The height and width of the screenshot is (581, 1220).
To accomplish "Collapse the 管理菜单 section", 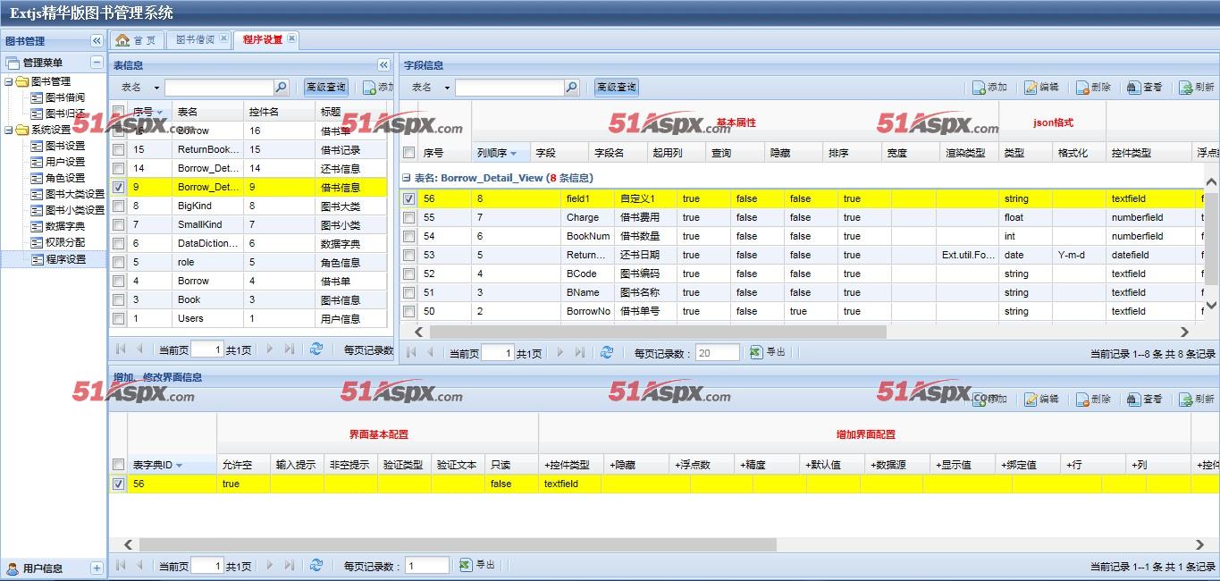I will tap(97, 63).
